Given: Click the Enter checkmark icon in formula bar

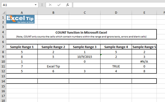Looking at the screenshot, I should point(59,5).
